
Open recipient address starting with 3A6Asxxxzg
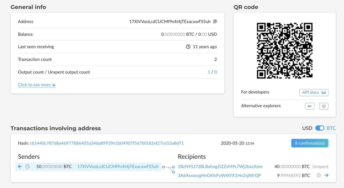point(219,175)
